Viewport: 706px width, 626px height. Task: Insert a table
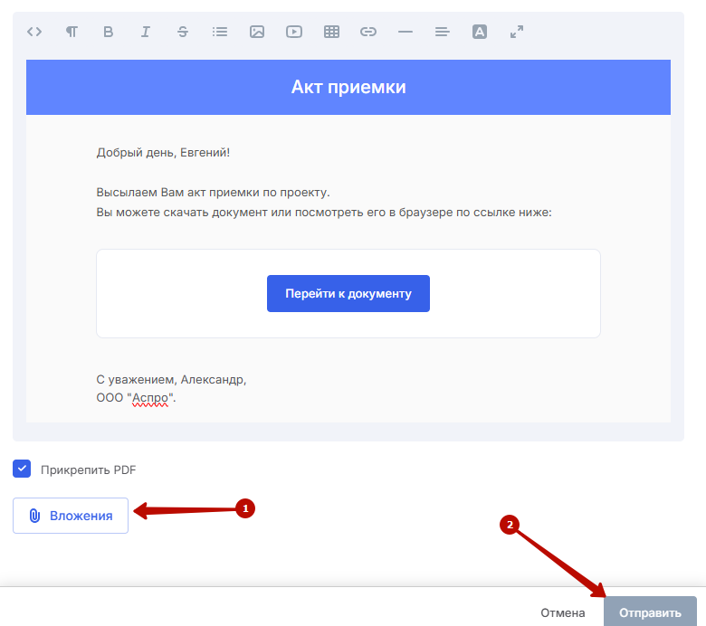coord(331,32)
